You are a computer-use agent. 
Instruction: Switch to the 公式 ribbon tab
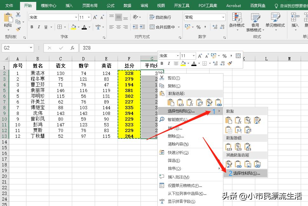point(110,5)
